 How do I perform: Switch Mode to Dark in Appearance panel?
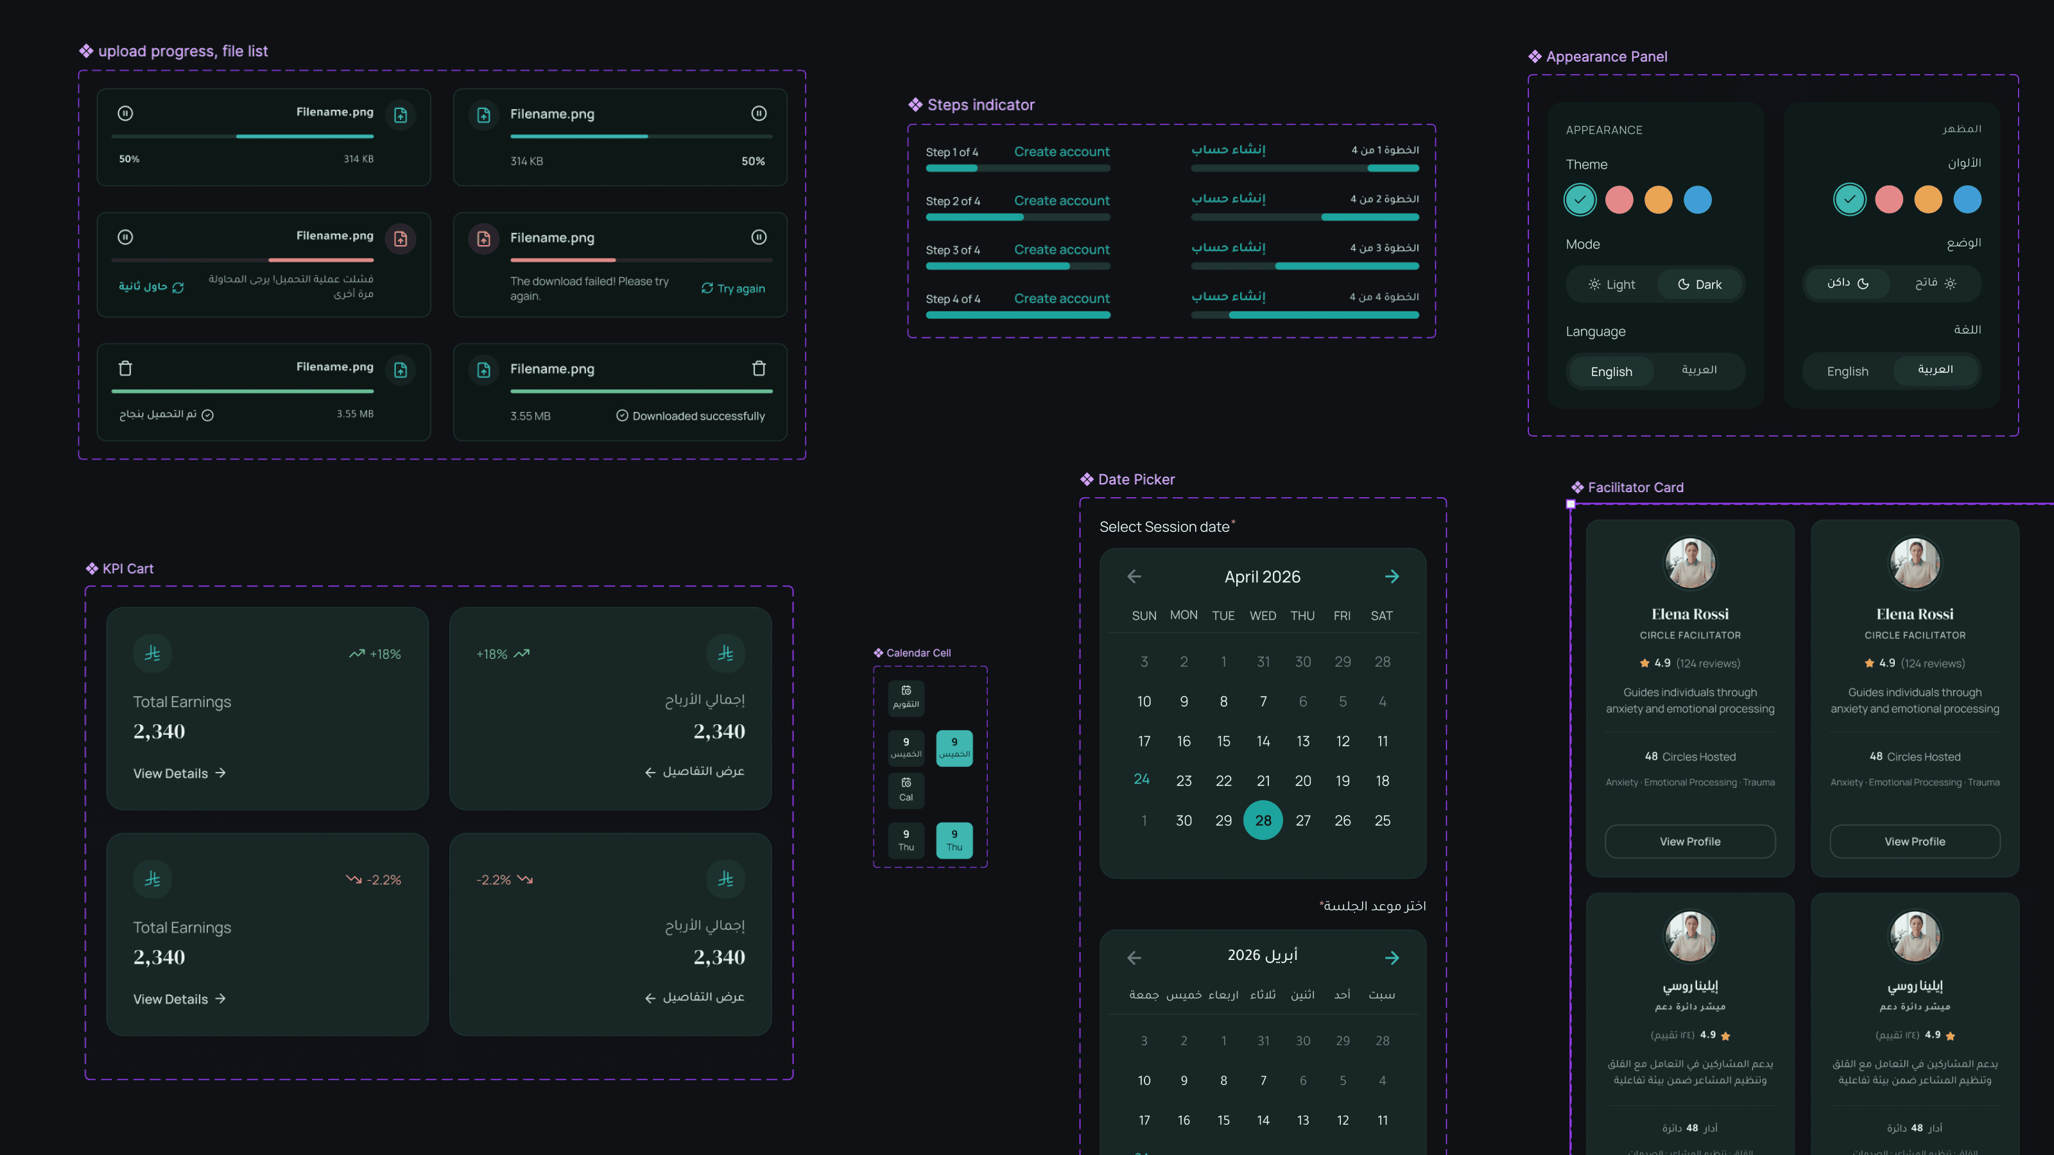point(1699,284)
